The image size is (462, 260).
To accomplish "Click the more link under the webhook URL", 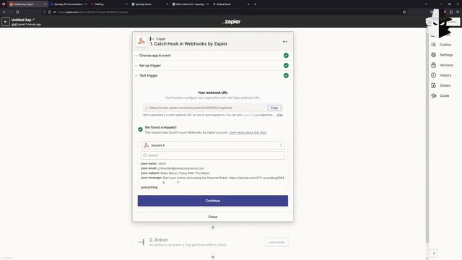I will [279, 115].
